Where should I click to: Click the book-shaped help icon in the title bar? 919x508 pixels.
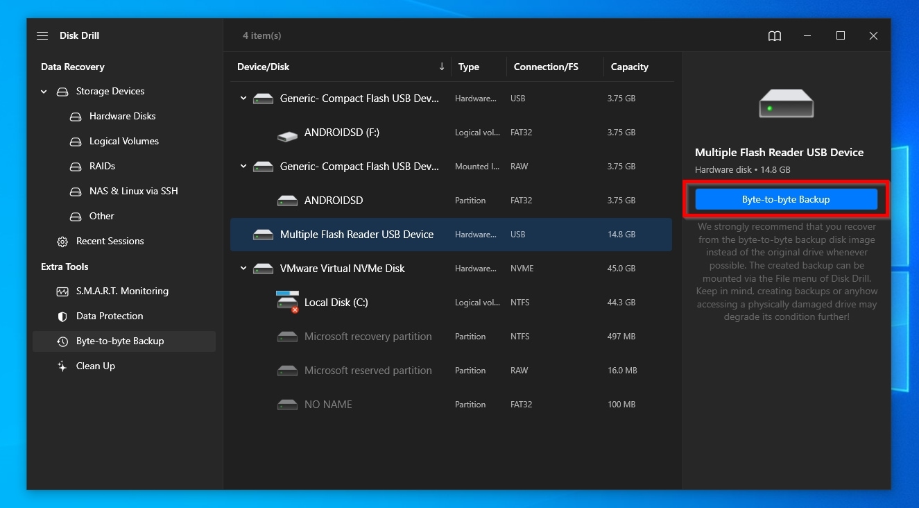click(x=775, y=36)
